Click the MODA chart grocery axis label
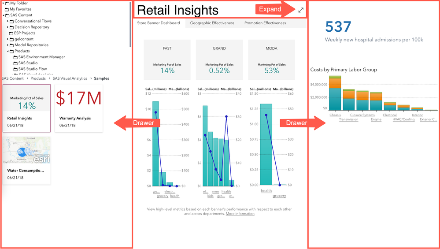440x249 pixels. click(280, 196)
